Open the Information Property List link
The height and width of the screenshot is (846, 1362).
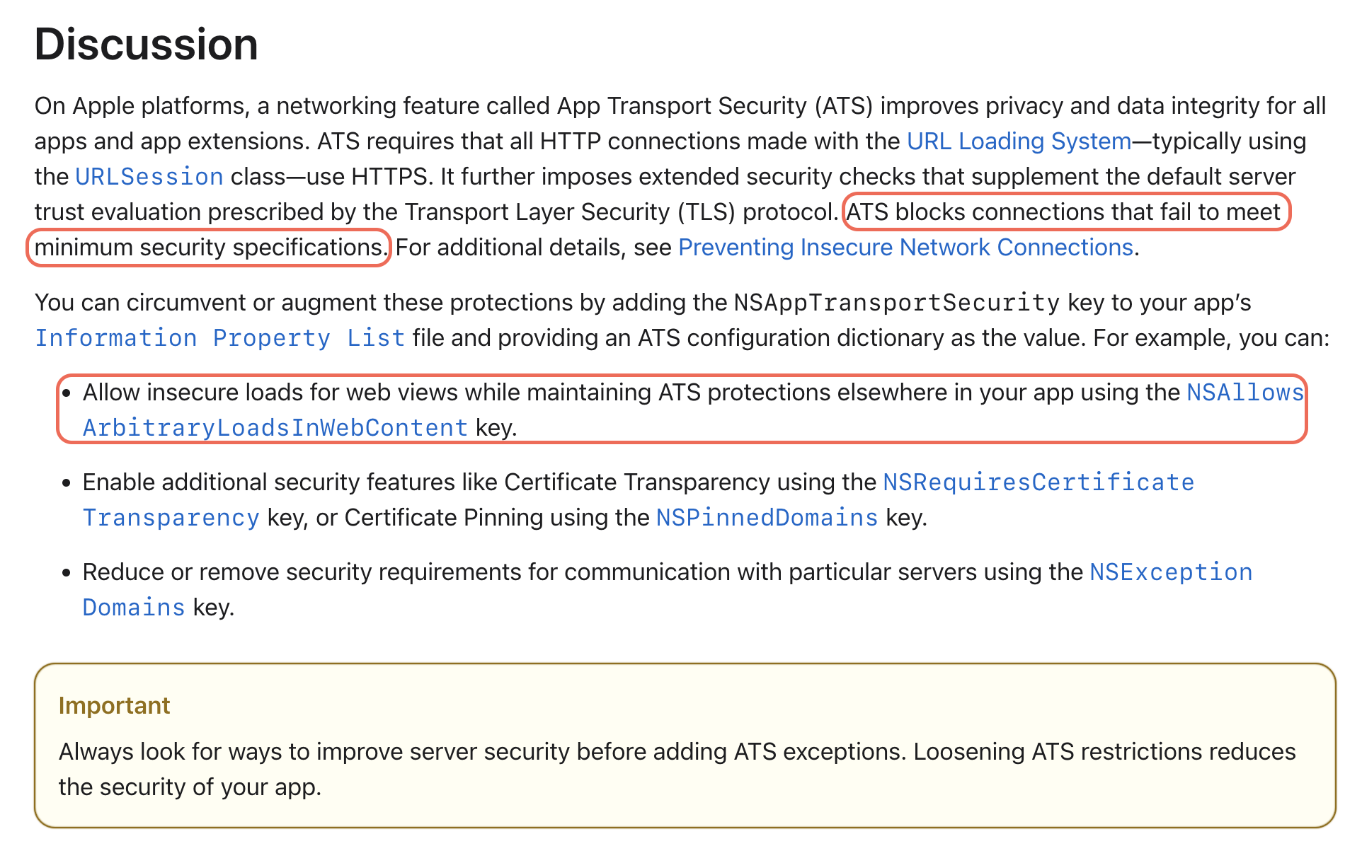(219, 338)
